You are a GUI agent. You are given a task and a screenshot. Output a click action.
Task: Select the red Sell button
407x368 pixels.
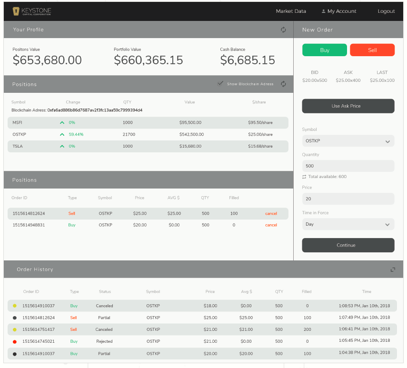click(372, 50)
